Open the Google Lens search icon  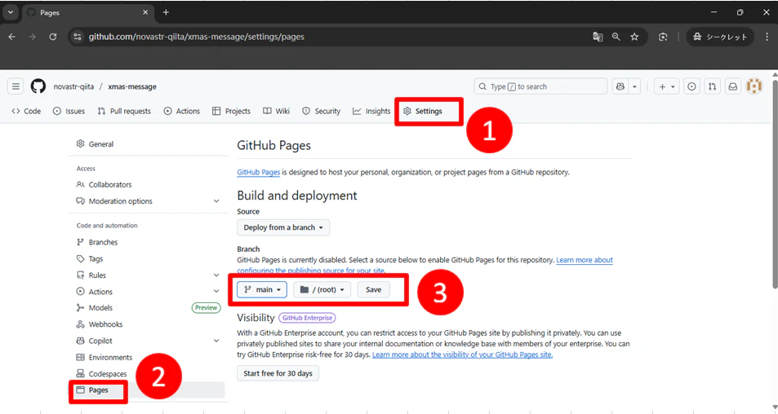pyautogui.click(x=663, y=37)
